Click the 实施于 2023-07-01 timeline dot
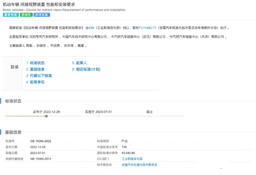 point(98,116)
